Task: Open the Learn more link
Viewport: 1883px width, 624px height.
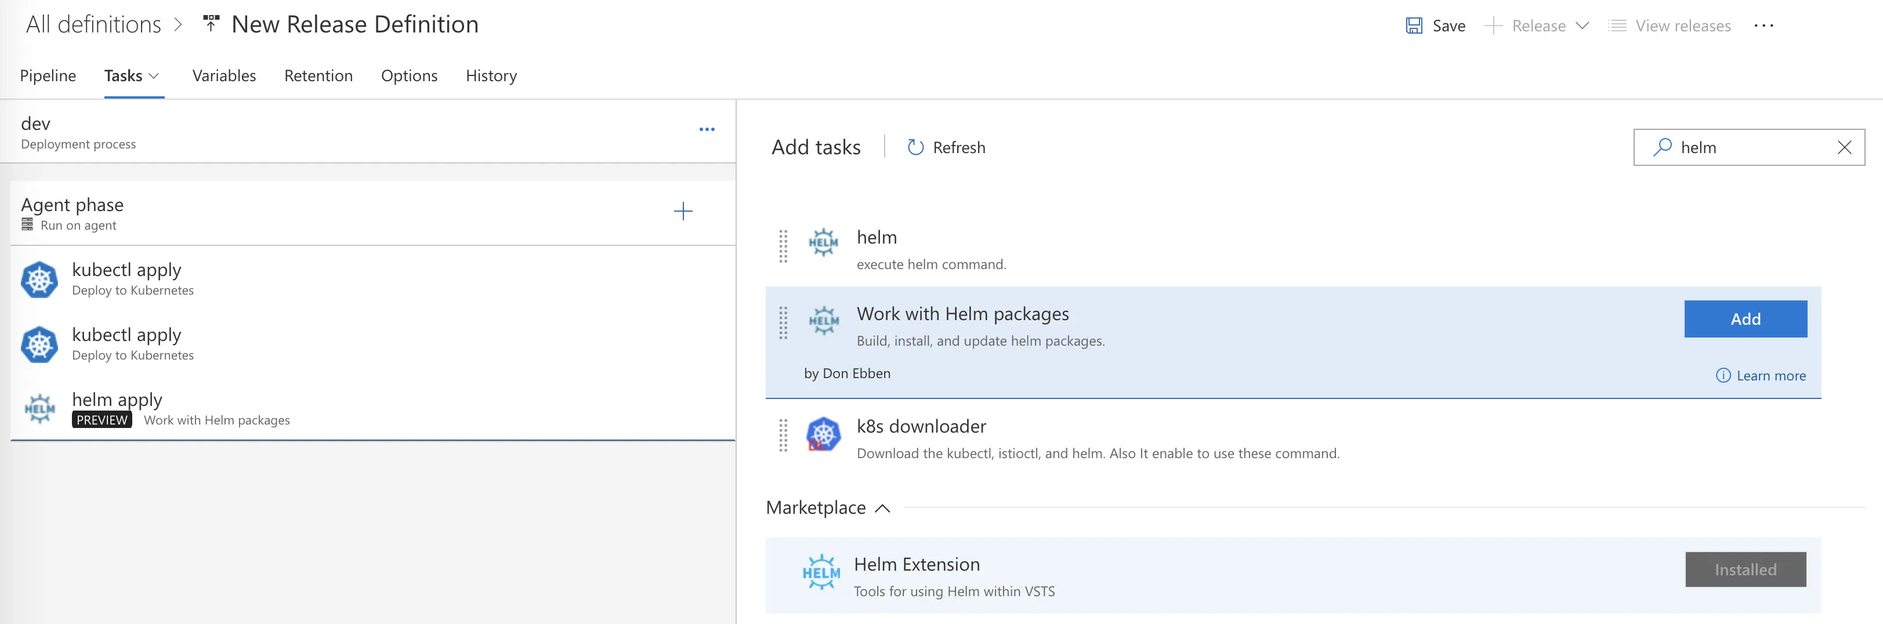Action: [1770, 376]
